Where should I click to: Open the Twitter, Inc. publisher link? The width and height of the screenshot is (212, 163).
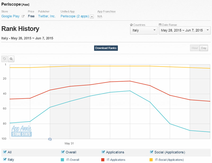click(47, 16)
